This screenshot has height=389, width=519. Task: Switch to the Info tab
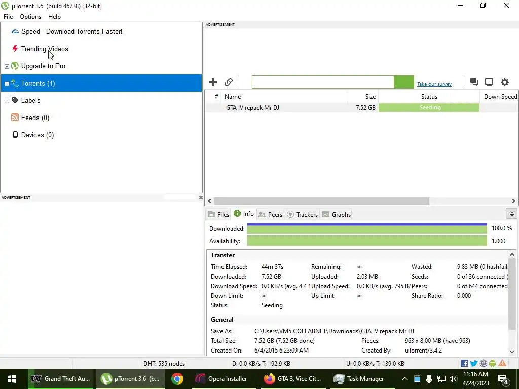point(244,214)
